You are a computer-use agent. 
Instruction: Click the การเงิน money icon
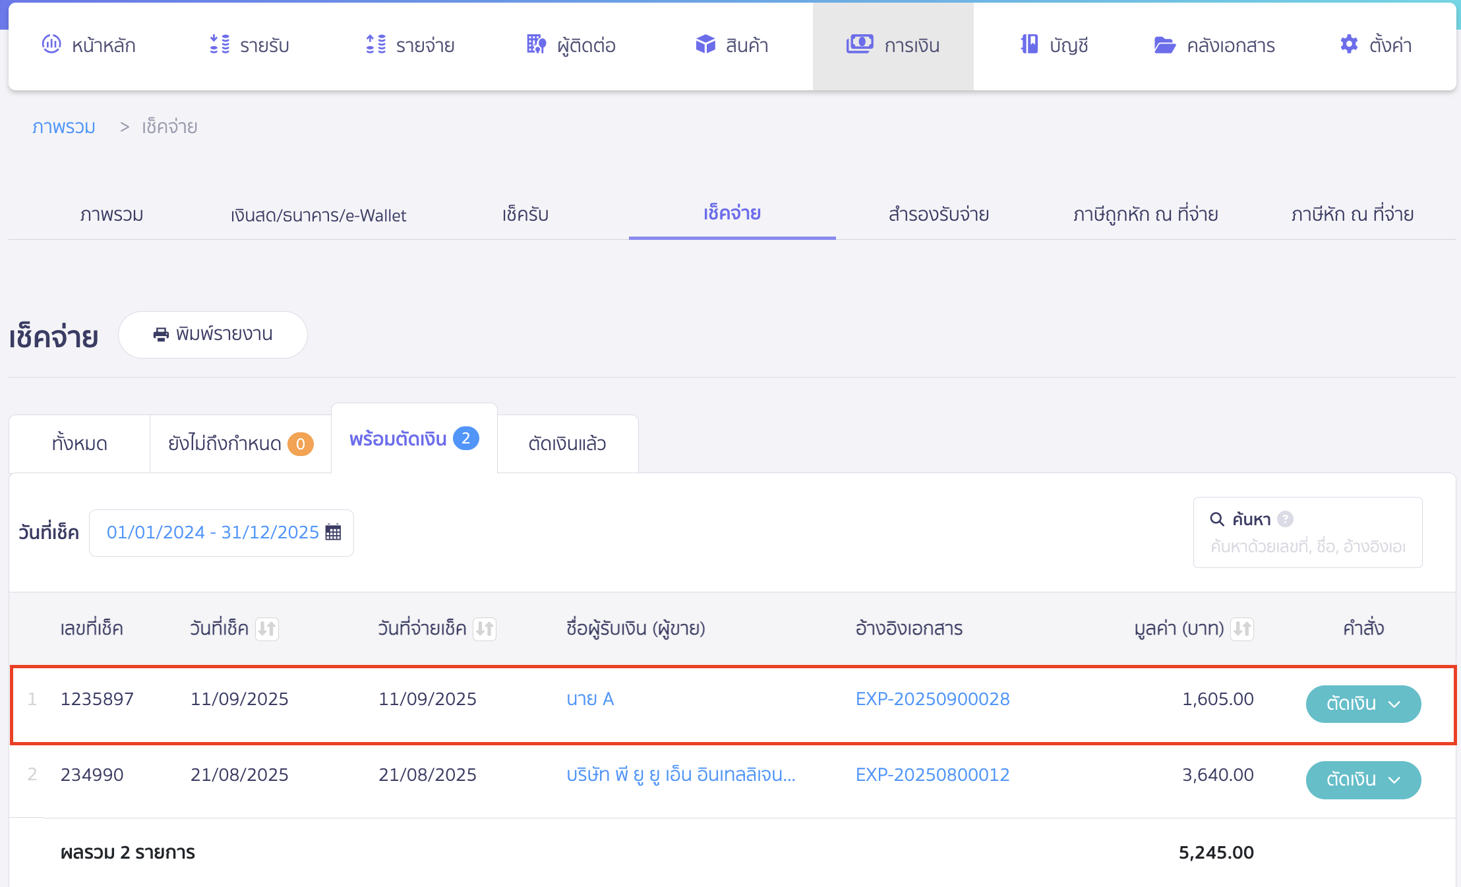point(860,44)
